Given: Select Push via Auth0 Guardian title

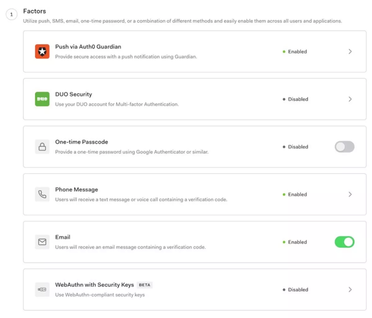Looking at the screenshot, I should point(88,46).
